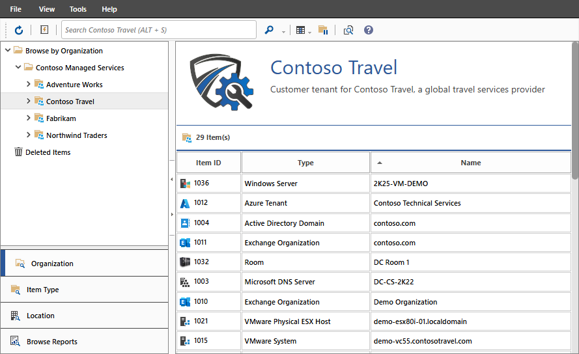Select the Demo Organization name cell
Viewport: 579px width, 354px height.
point(471,301)
